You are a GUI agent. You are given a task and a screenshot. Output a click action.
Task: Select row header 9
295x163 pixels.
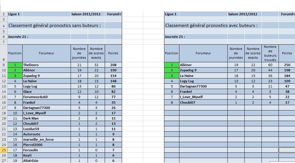coord(4,65)
